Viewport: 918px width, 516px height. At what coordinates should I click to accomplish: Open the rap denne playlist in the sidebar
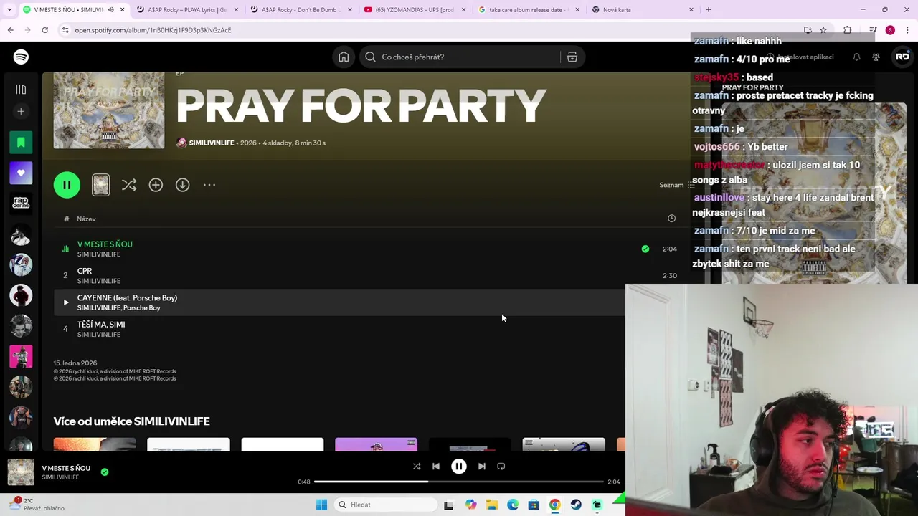(21, 204)
